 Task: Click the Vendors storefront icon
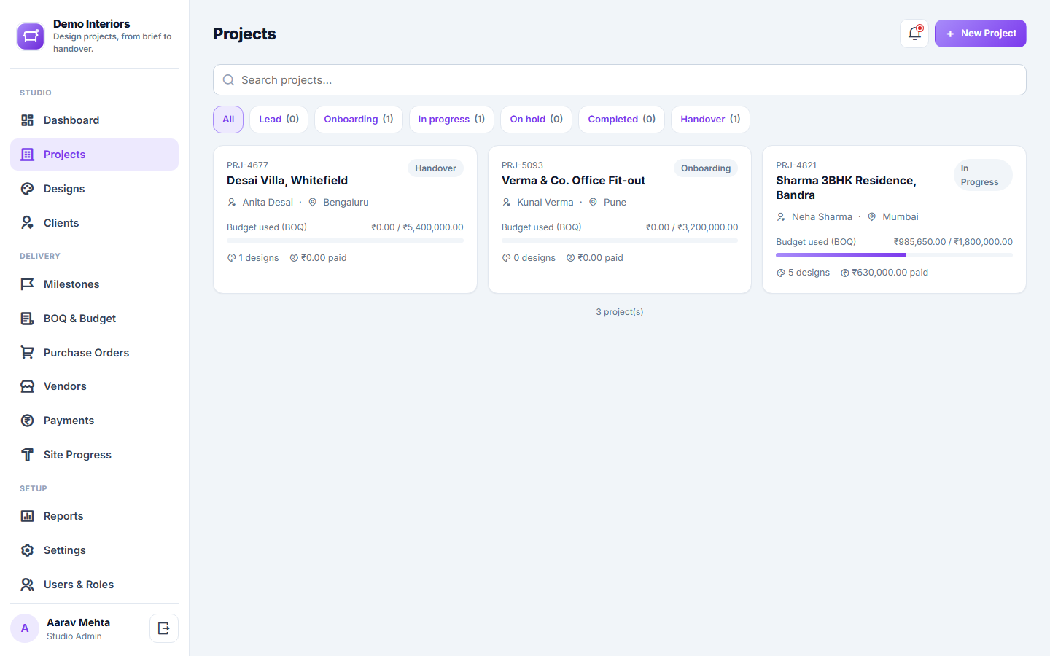(x=28, y=386)
